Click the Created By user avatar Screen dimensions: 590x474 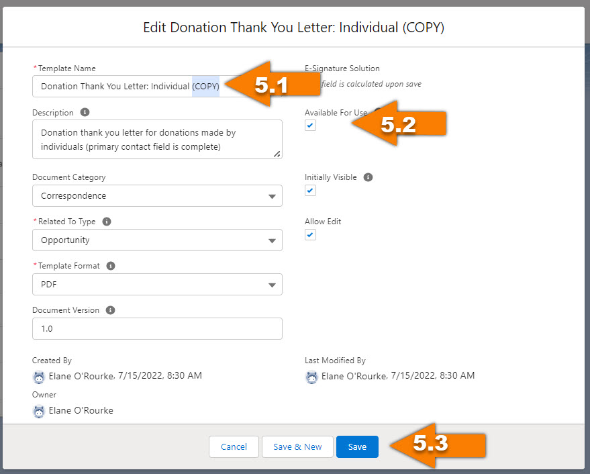point(39,377)
